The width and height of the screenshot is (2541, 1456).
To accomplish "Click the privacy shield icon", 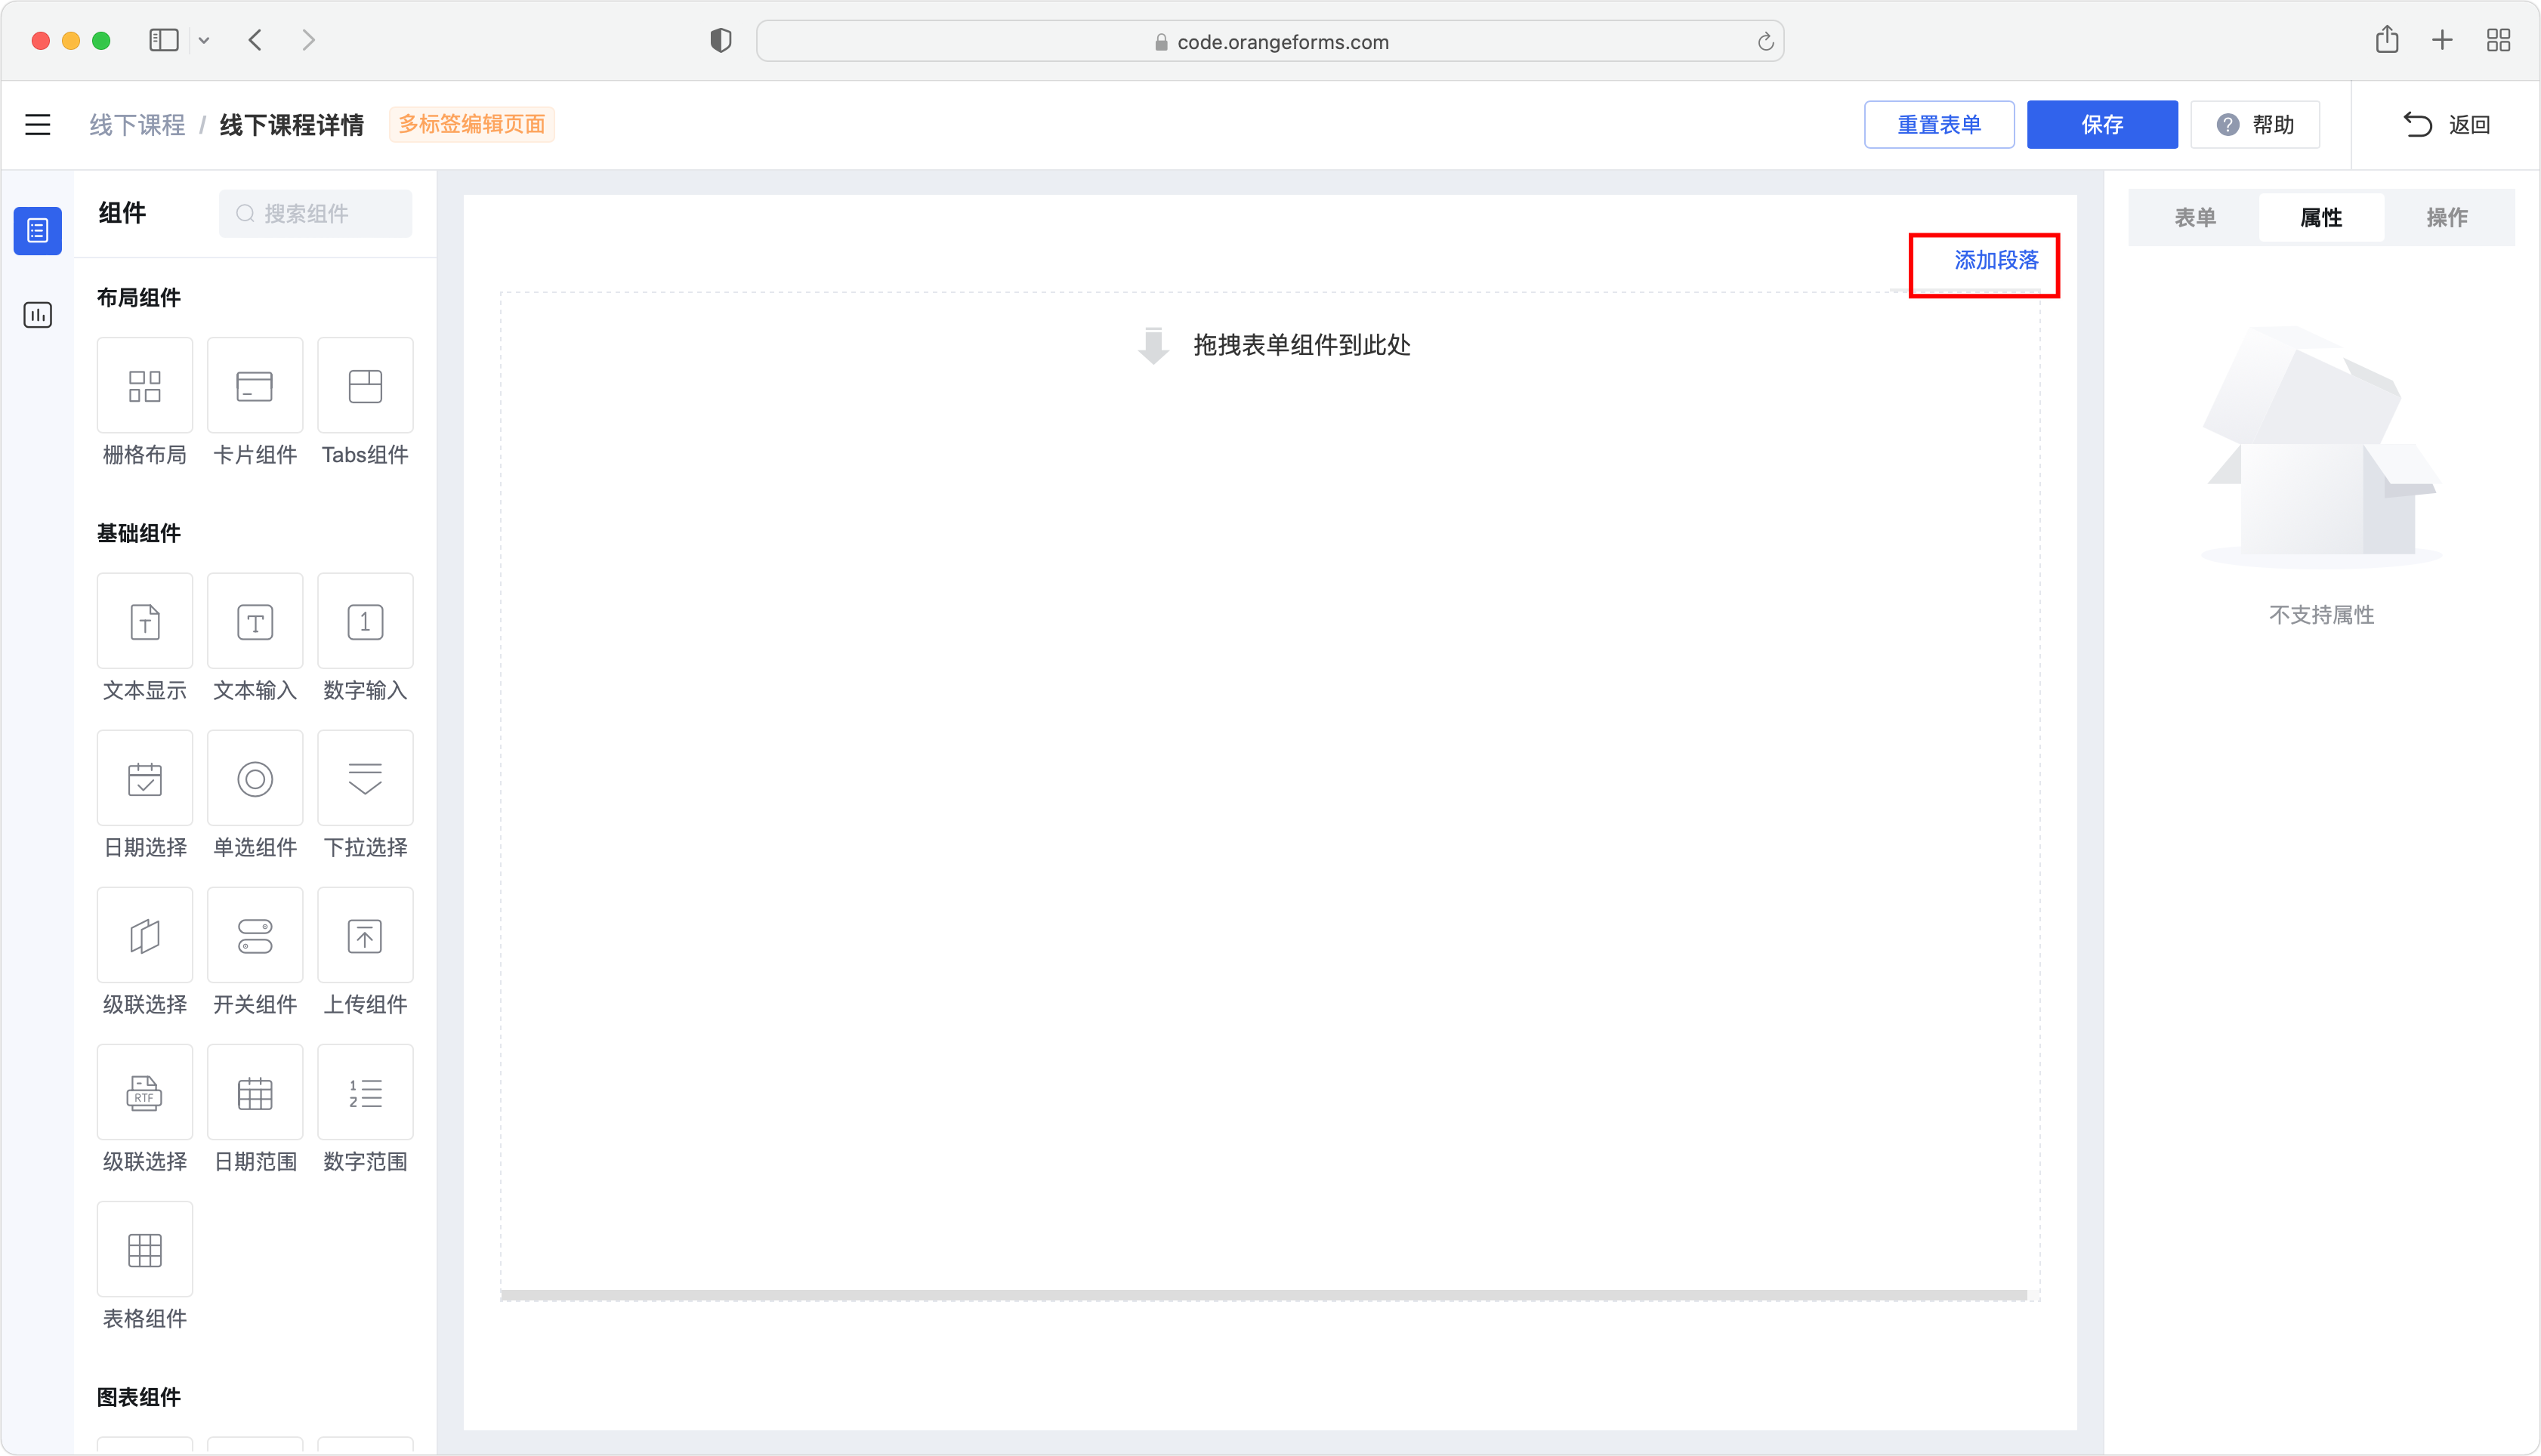I will click(720, 40).
